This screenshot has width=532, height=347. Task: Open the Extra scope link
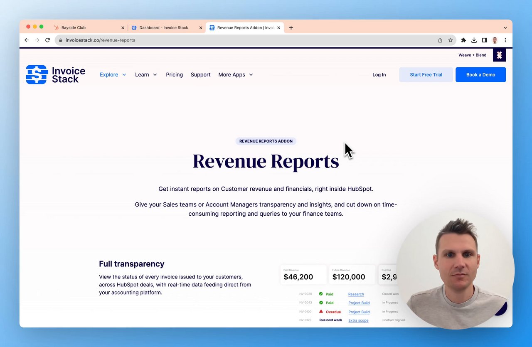pos(358,320)
